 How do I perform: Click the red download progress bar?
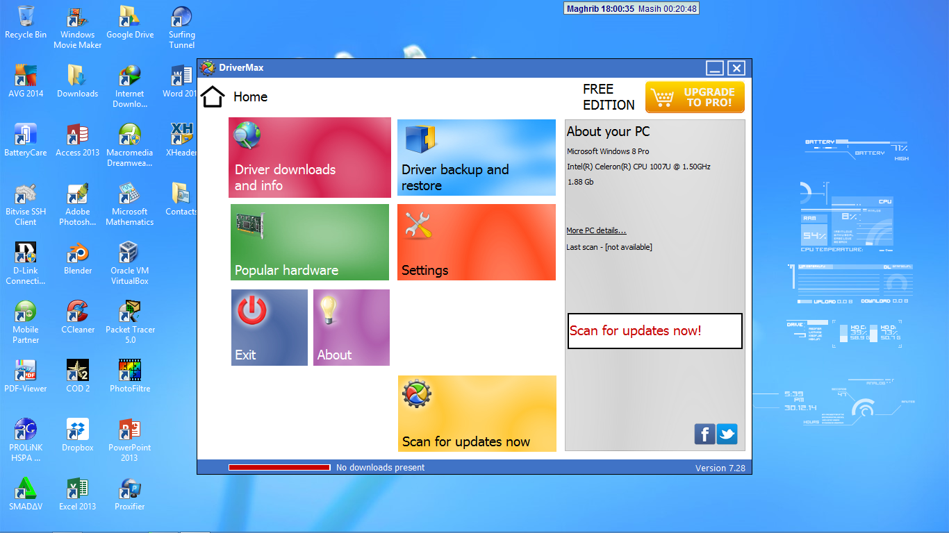tap(279, 468)
